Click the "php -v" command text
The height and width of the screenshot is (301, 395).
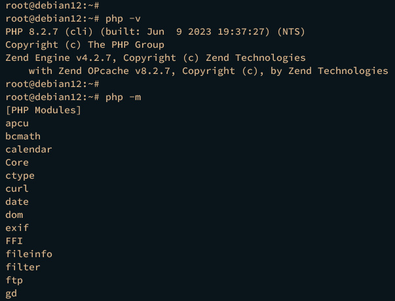click(x=122, y=18)
